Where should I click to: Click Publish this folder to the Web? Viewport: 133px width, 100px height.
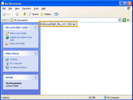coord(21,39)
